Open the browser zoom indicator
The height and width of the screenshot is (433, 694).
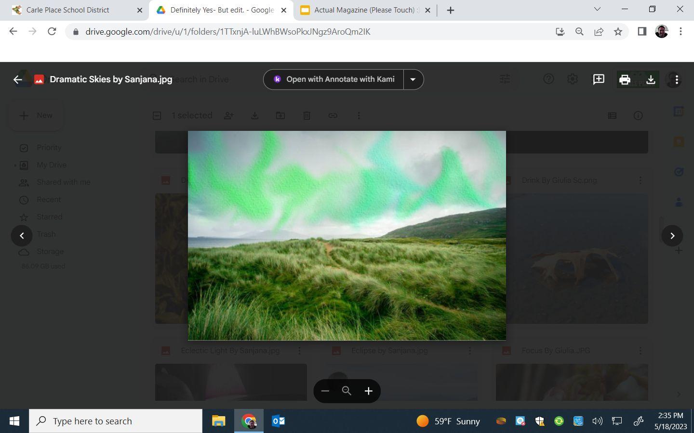point(579,32)
